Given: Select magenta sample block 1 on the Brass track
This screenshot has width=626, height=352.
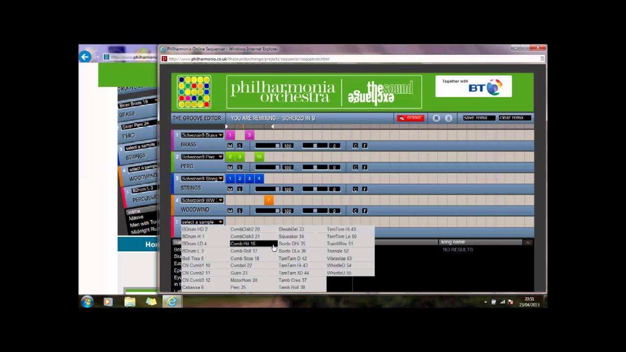Looking at the screenshot, I should click(230, 135).
